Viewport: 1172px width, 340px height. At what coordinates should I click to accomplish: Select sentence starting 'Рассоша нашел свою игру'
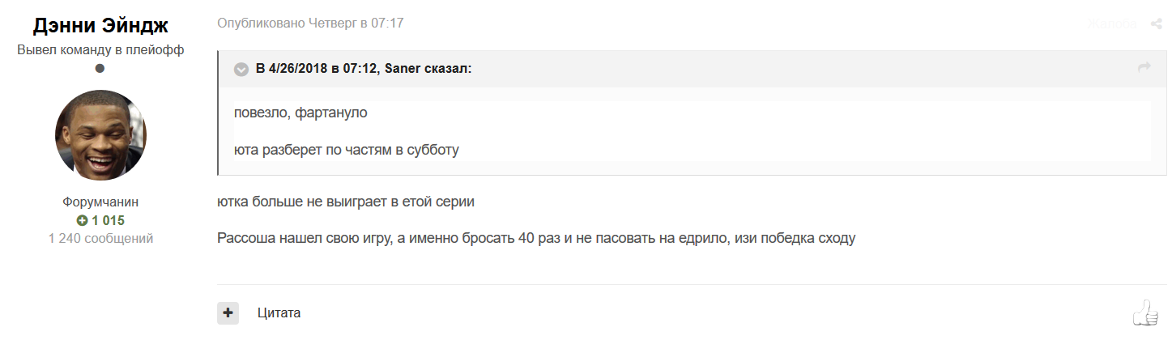[x=536, y=239]
